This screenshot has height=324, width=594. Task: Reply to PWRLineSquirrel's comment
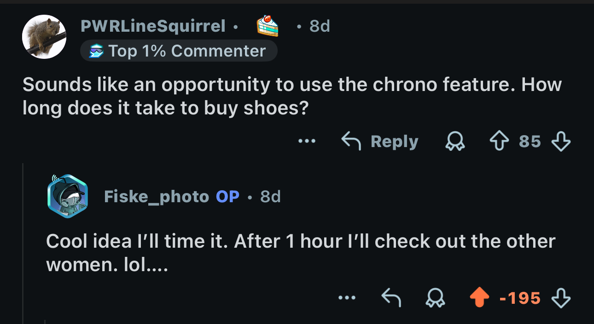click(380, 142)
